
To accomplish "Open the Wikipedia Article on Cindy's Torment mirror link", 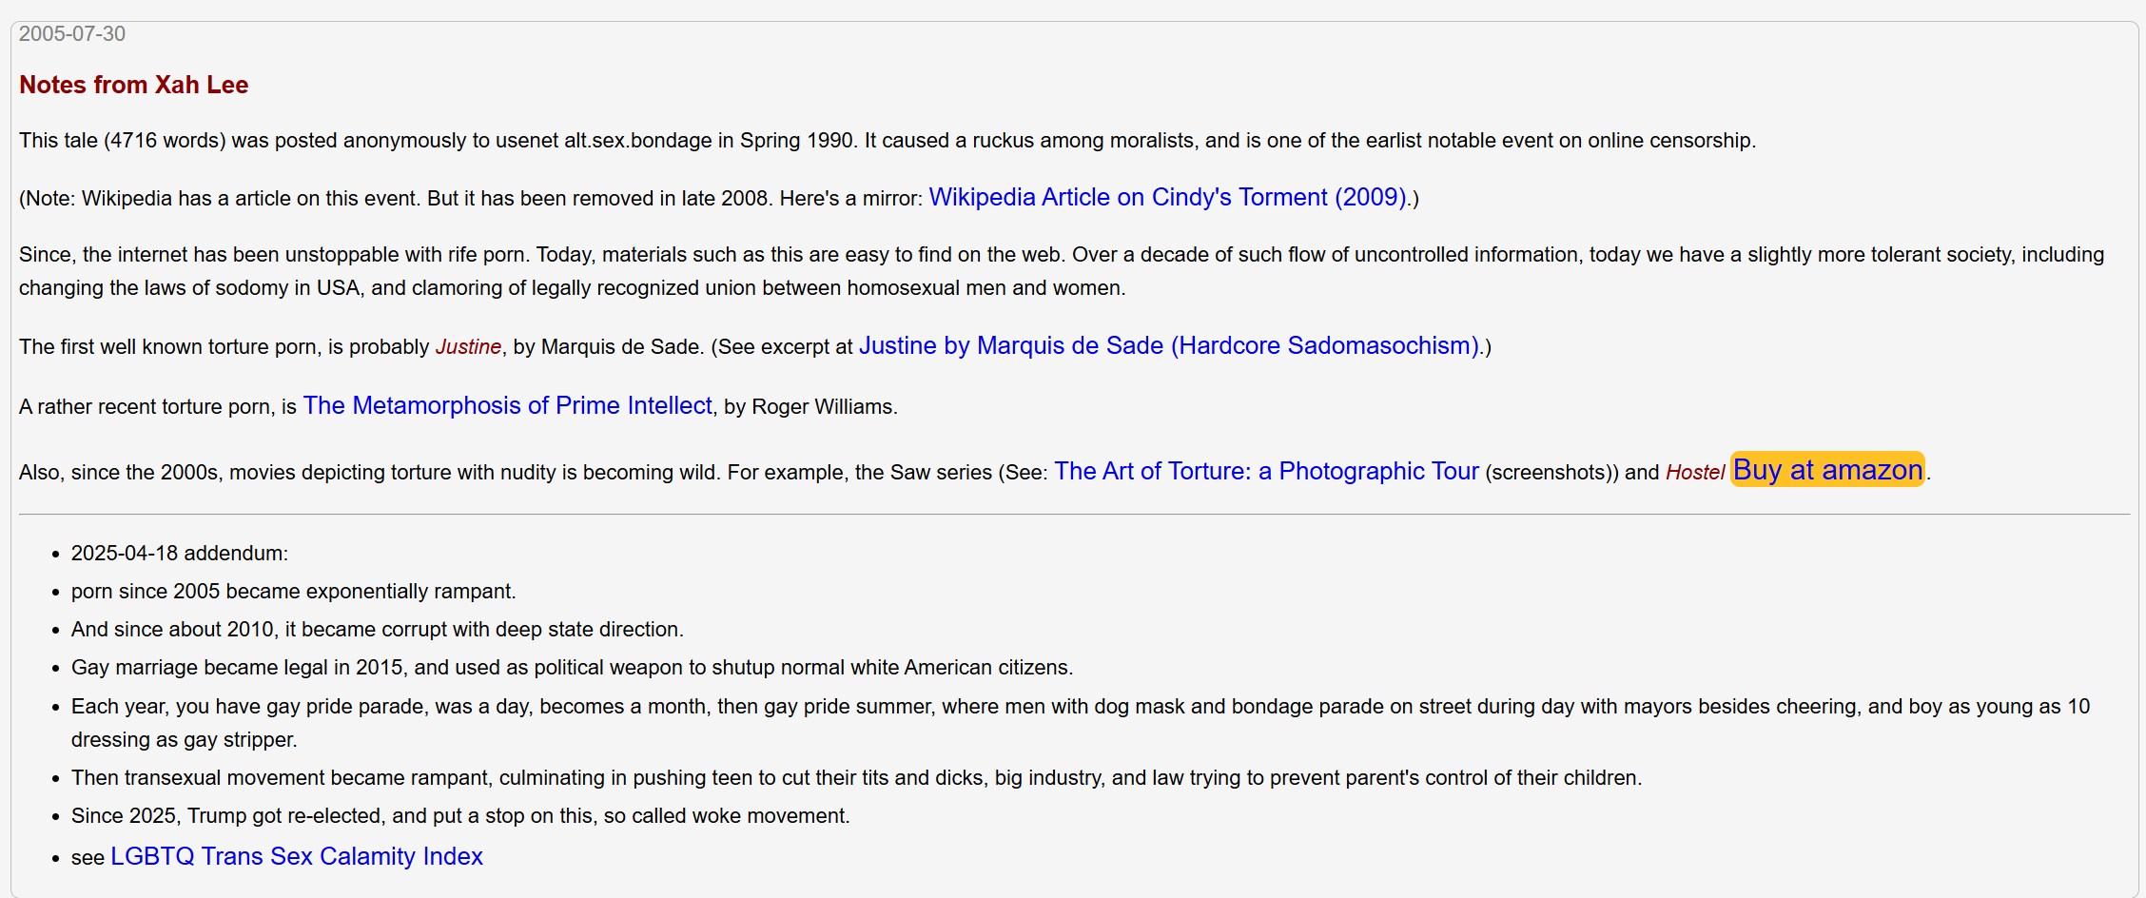I will click(x=1168, y=197).
